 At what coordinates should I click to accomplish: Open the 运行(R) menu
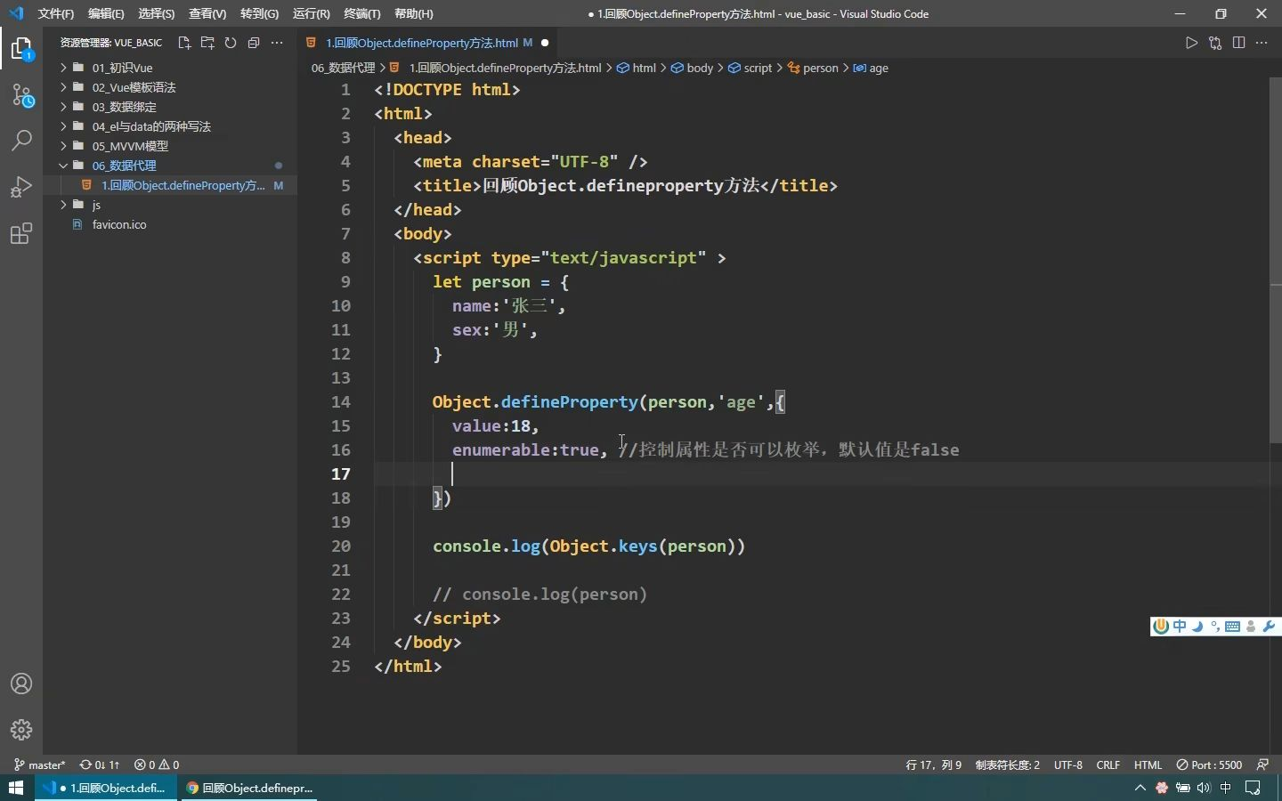pos(311,13)
